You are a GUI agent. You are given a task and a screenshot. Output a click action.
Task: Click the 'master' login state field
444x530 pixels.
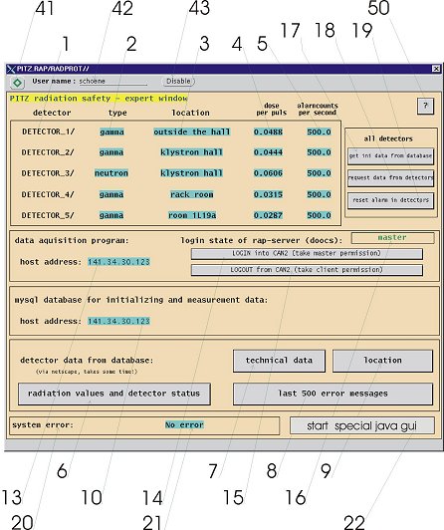click(392, 238)
